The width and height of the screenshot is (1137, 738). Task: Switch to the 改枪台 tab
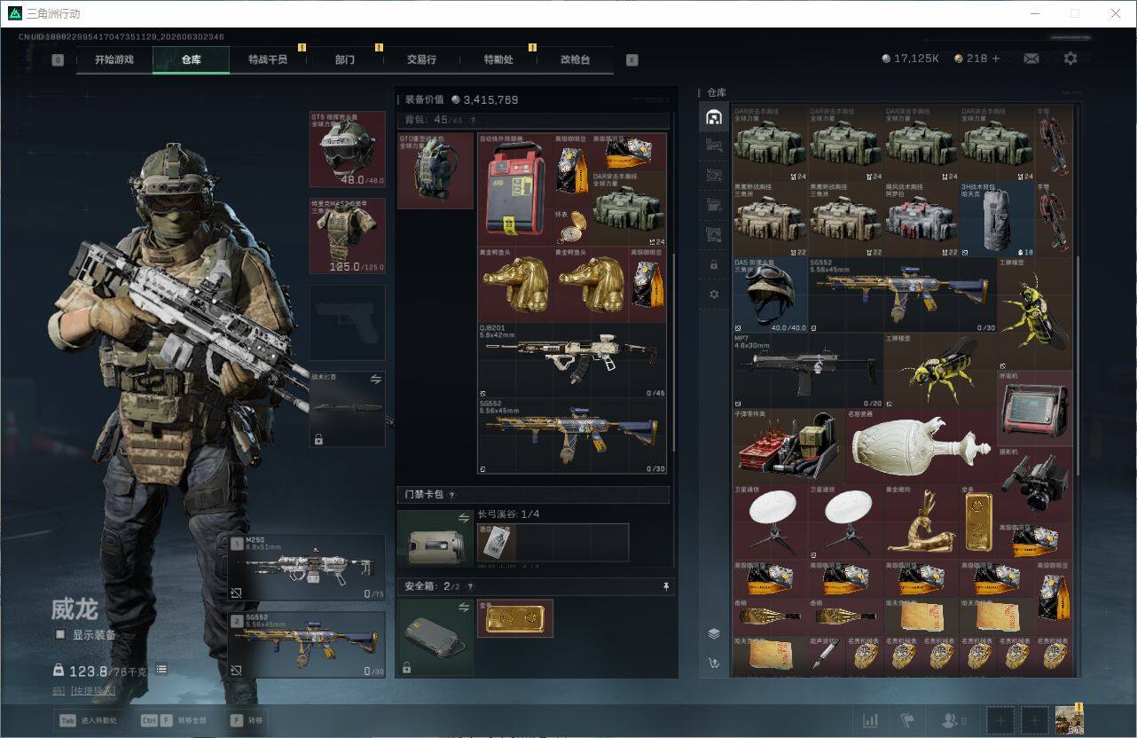(575, 59)
